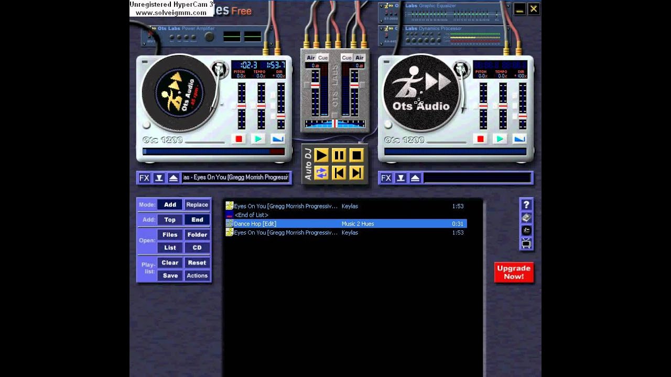Viewport: 671px width, 377px height.
Task: Open FX on the right deck
Action: click(x=386, y=178)
